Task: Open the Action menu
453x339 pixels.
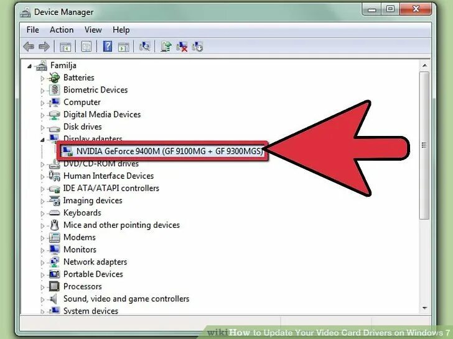Action: pyautogui.click(x=62, y=30)
